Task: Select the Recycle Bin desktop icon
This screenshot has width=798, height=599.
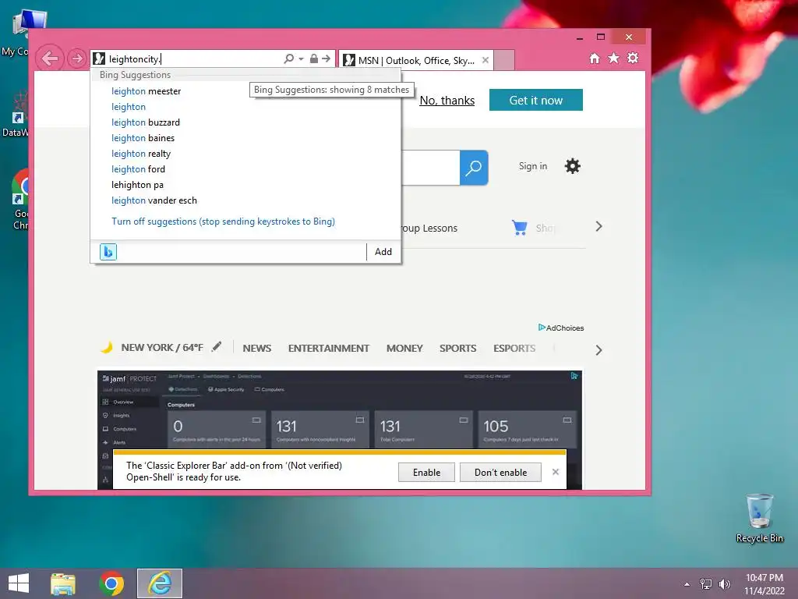Action: point(759,518)
